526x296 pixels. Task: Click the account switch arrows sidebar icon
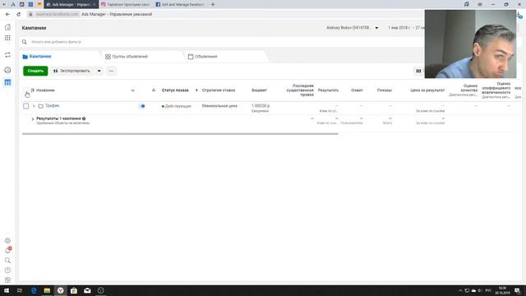tap(7, 55)
